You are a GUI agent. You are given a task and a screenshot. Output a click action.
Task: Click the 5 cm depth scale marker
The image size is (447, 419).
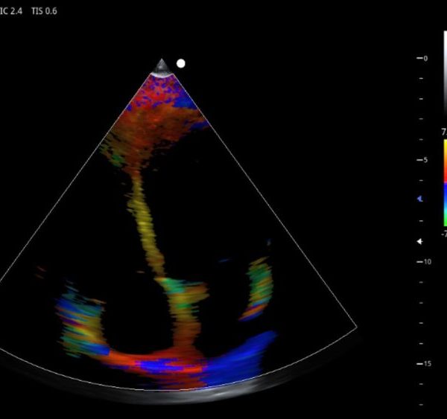tap(425, 160)
